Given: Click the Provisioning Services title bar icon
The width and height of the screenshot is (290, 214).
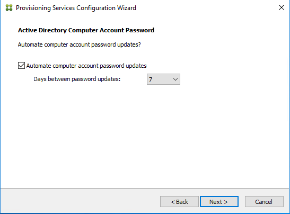Looking at the screenshot, I should point(9,8).
